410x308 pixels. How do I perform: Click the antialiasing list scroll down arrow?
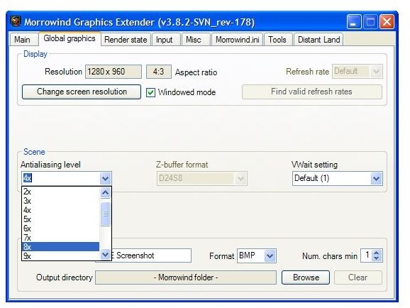106,254
